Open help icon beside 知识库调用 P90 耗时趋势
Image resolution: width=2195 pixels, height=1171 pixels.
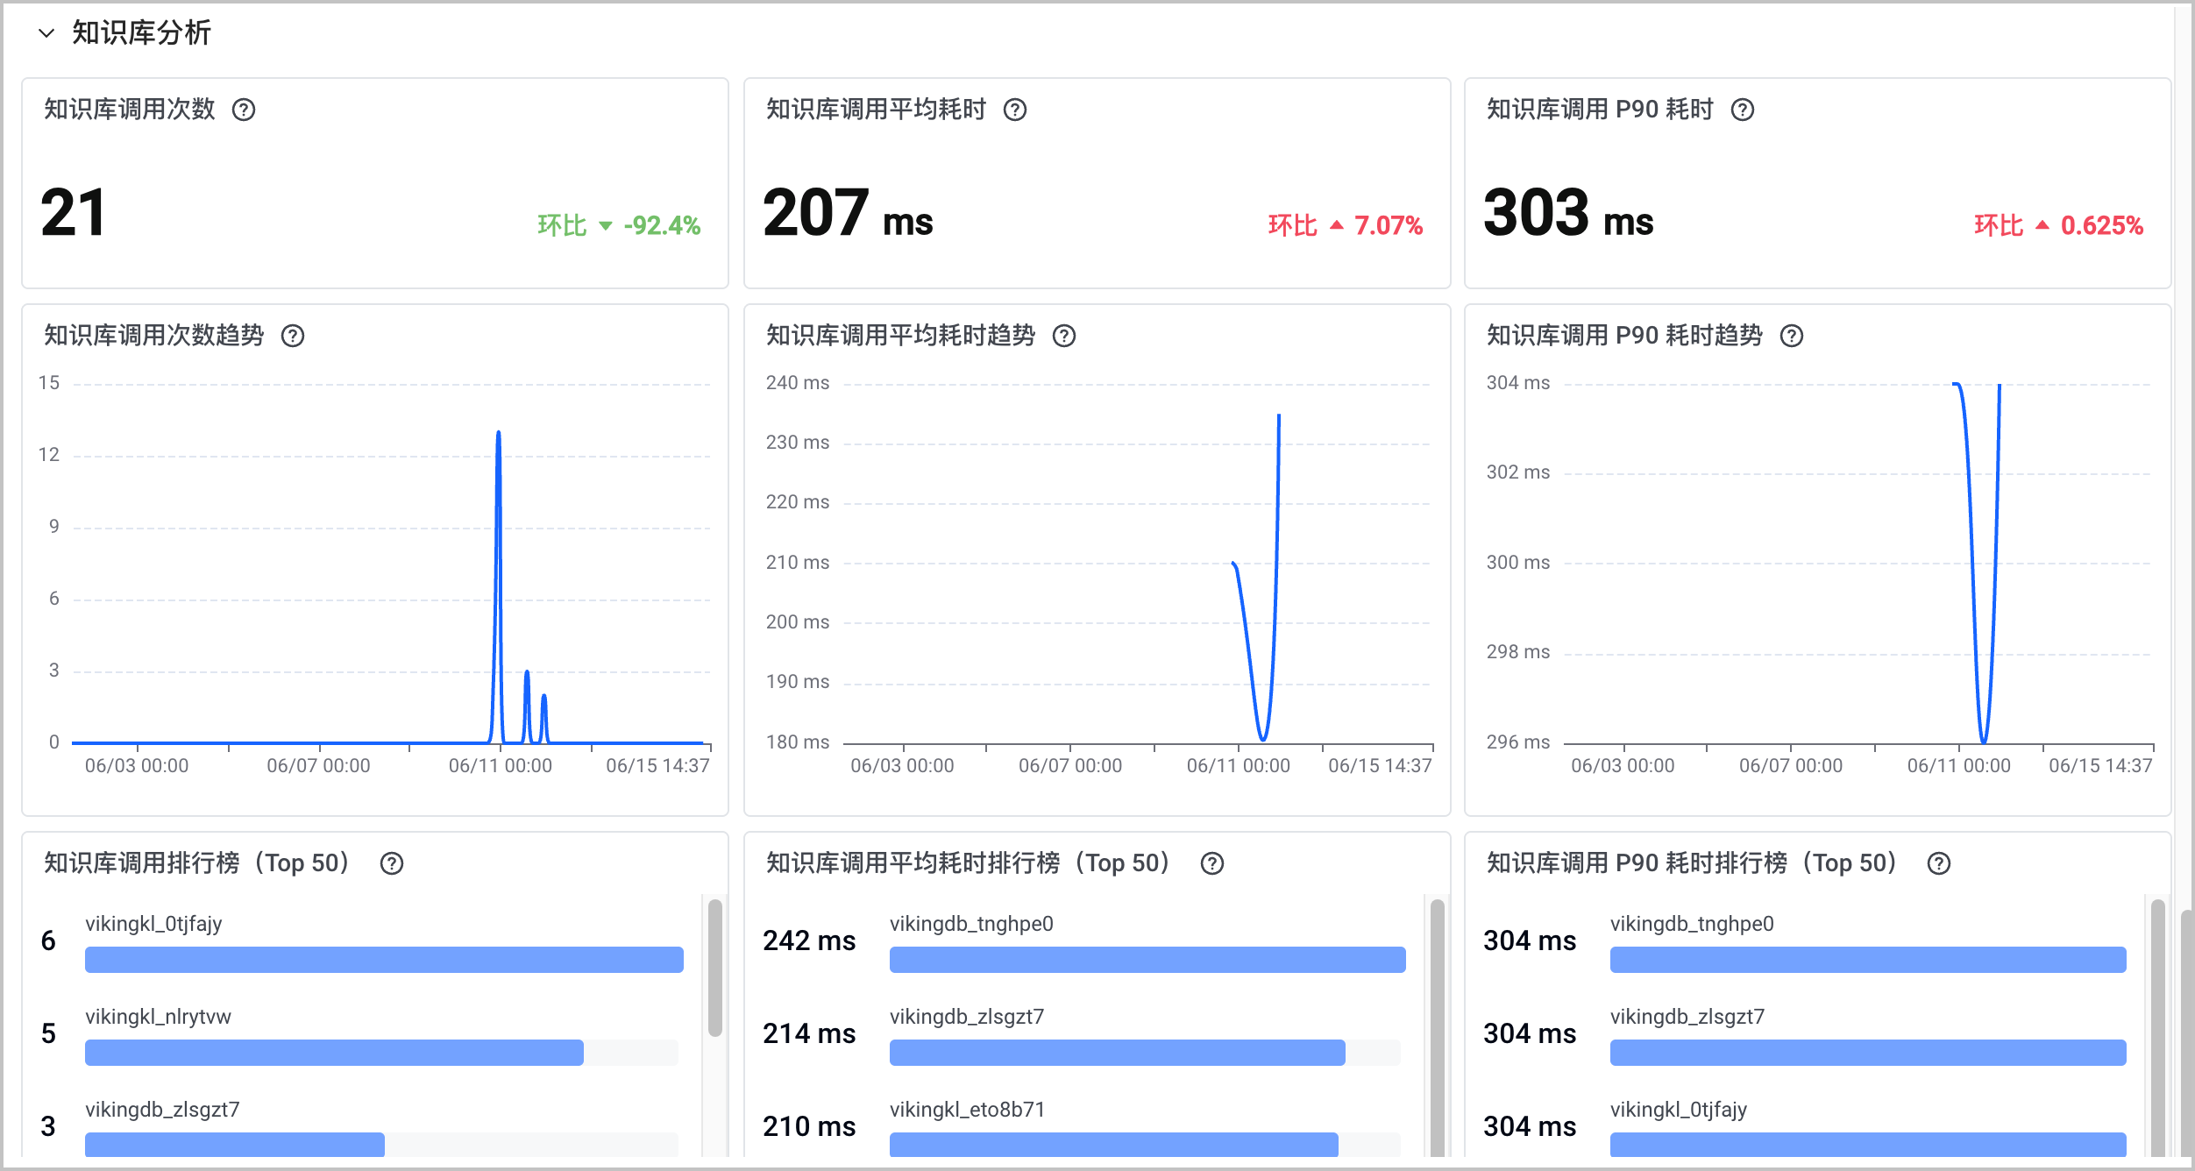click(x=1792, y=336)
